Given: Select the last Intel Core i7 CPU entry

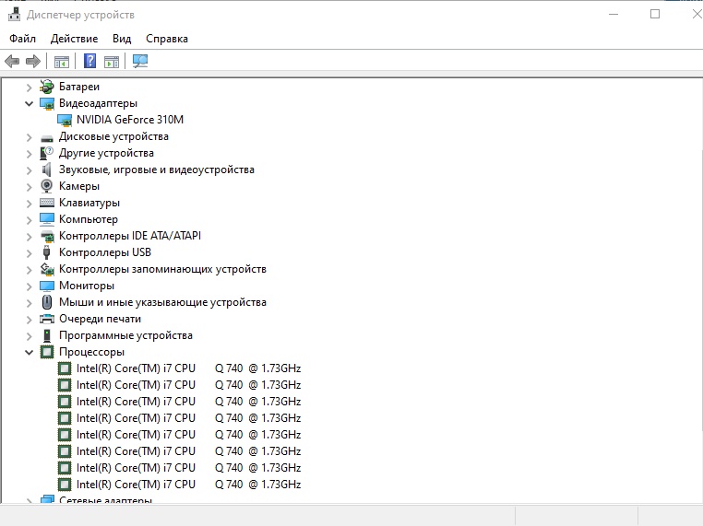Looking at the screenshot, I should (x=188, y=485).
